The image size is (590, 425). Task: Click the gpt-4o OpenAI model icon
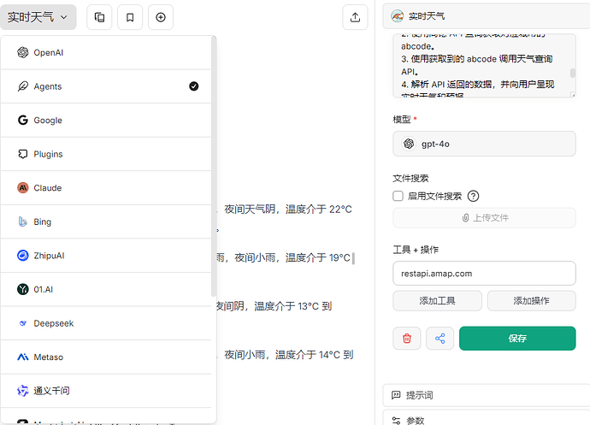click(409, 144)
